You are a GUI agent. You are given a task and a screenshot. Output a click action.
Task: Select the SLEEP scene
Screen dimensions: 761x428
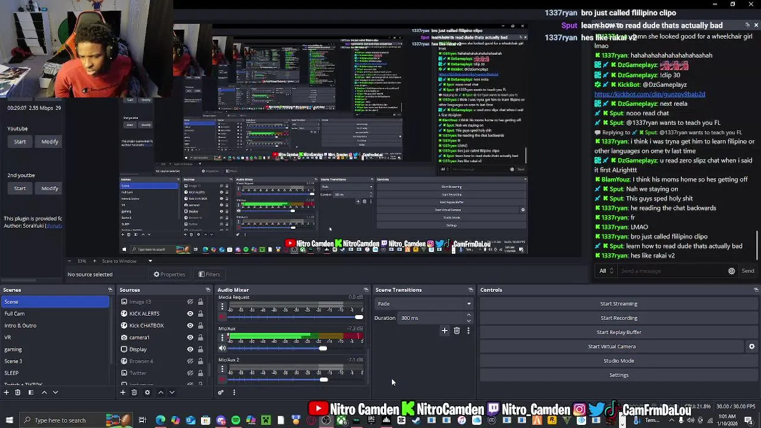click(55, 373)
